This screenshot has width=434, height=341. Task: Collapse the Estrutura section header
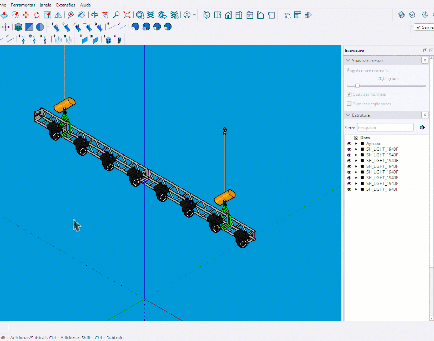click(348, 115)
